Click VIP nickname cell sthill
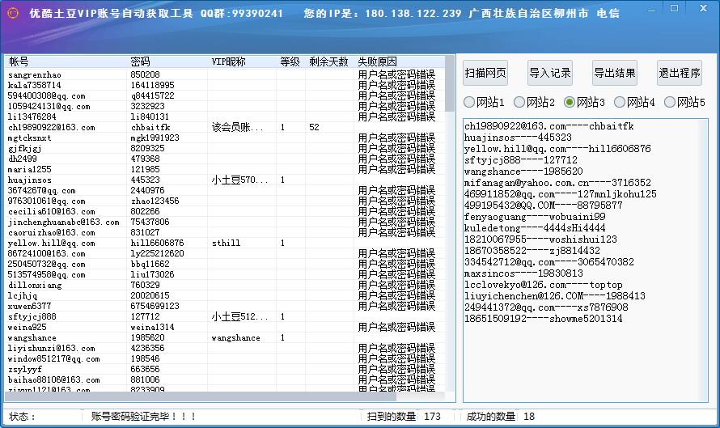 pyautogui.click(x=226, y=243)
